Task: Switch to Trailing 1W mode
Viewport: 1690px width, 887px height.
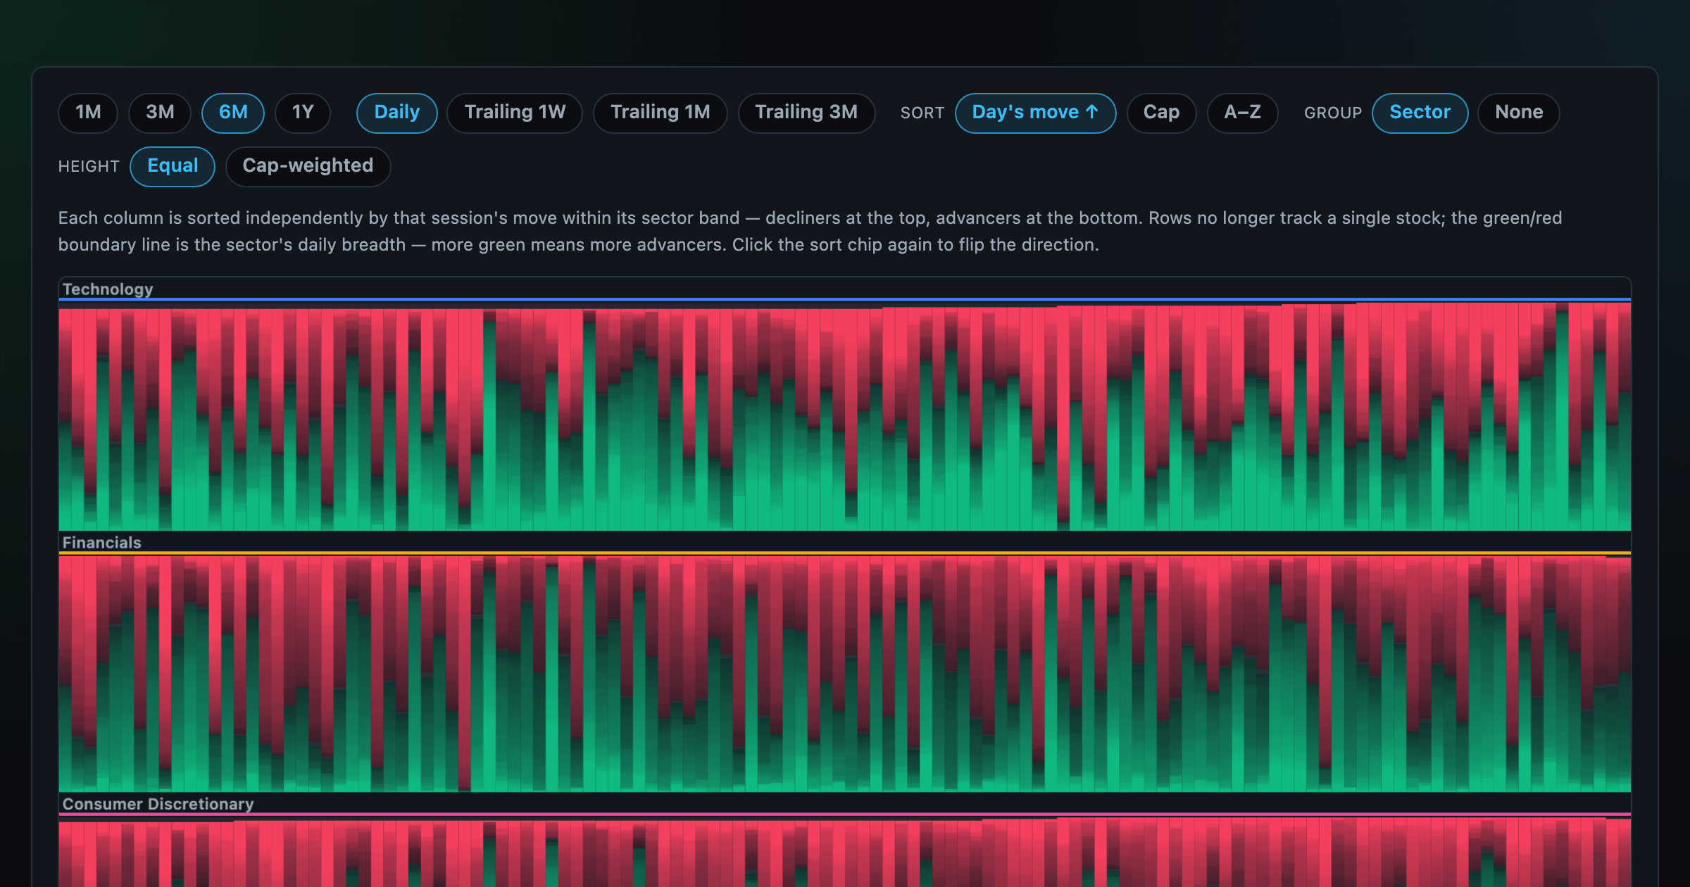Action: point(515,113)
